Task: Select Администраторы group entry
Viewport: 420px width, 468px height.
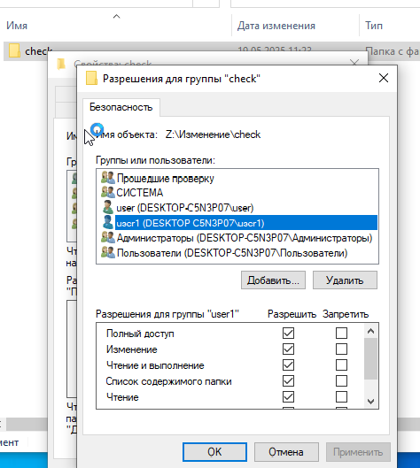Action: coord(245,238)
